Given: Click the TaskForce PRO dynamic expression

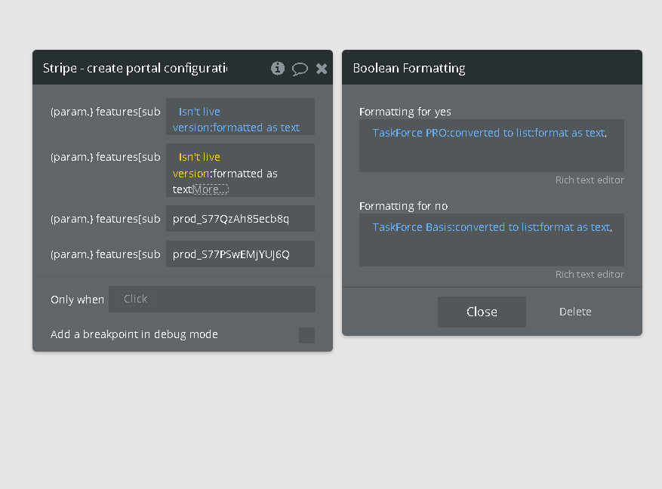Looking at the screenshot, I should pyautogui.click(x=410, y=133).
